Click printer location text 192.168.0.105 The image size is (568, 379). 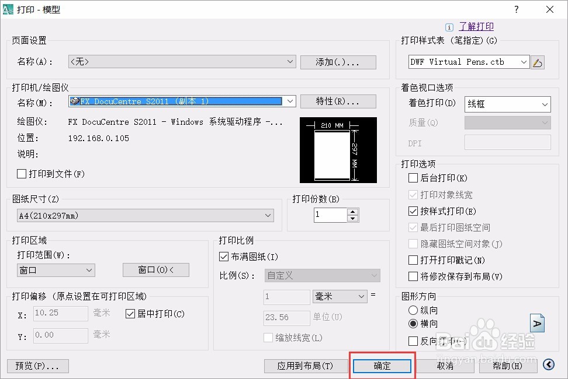(x=99, y=138)
